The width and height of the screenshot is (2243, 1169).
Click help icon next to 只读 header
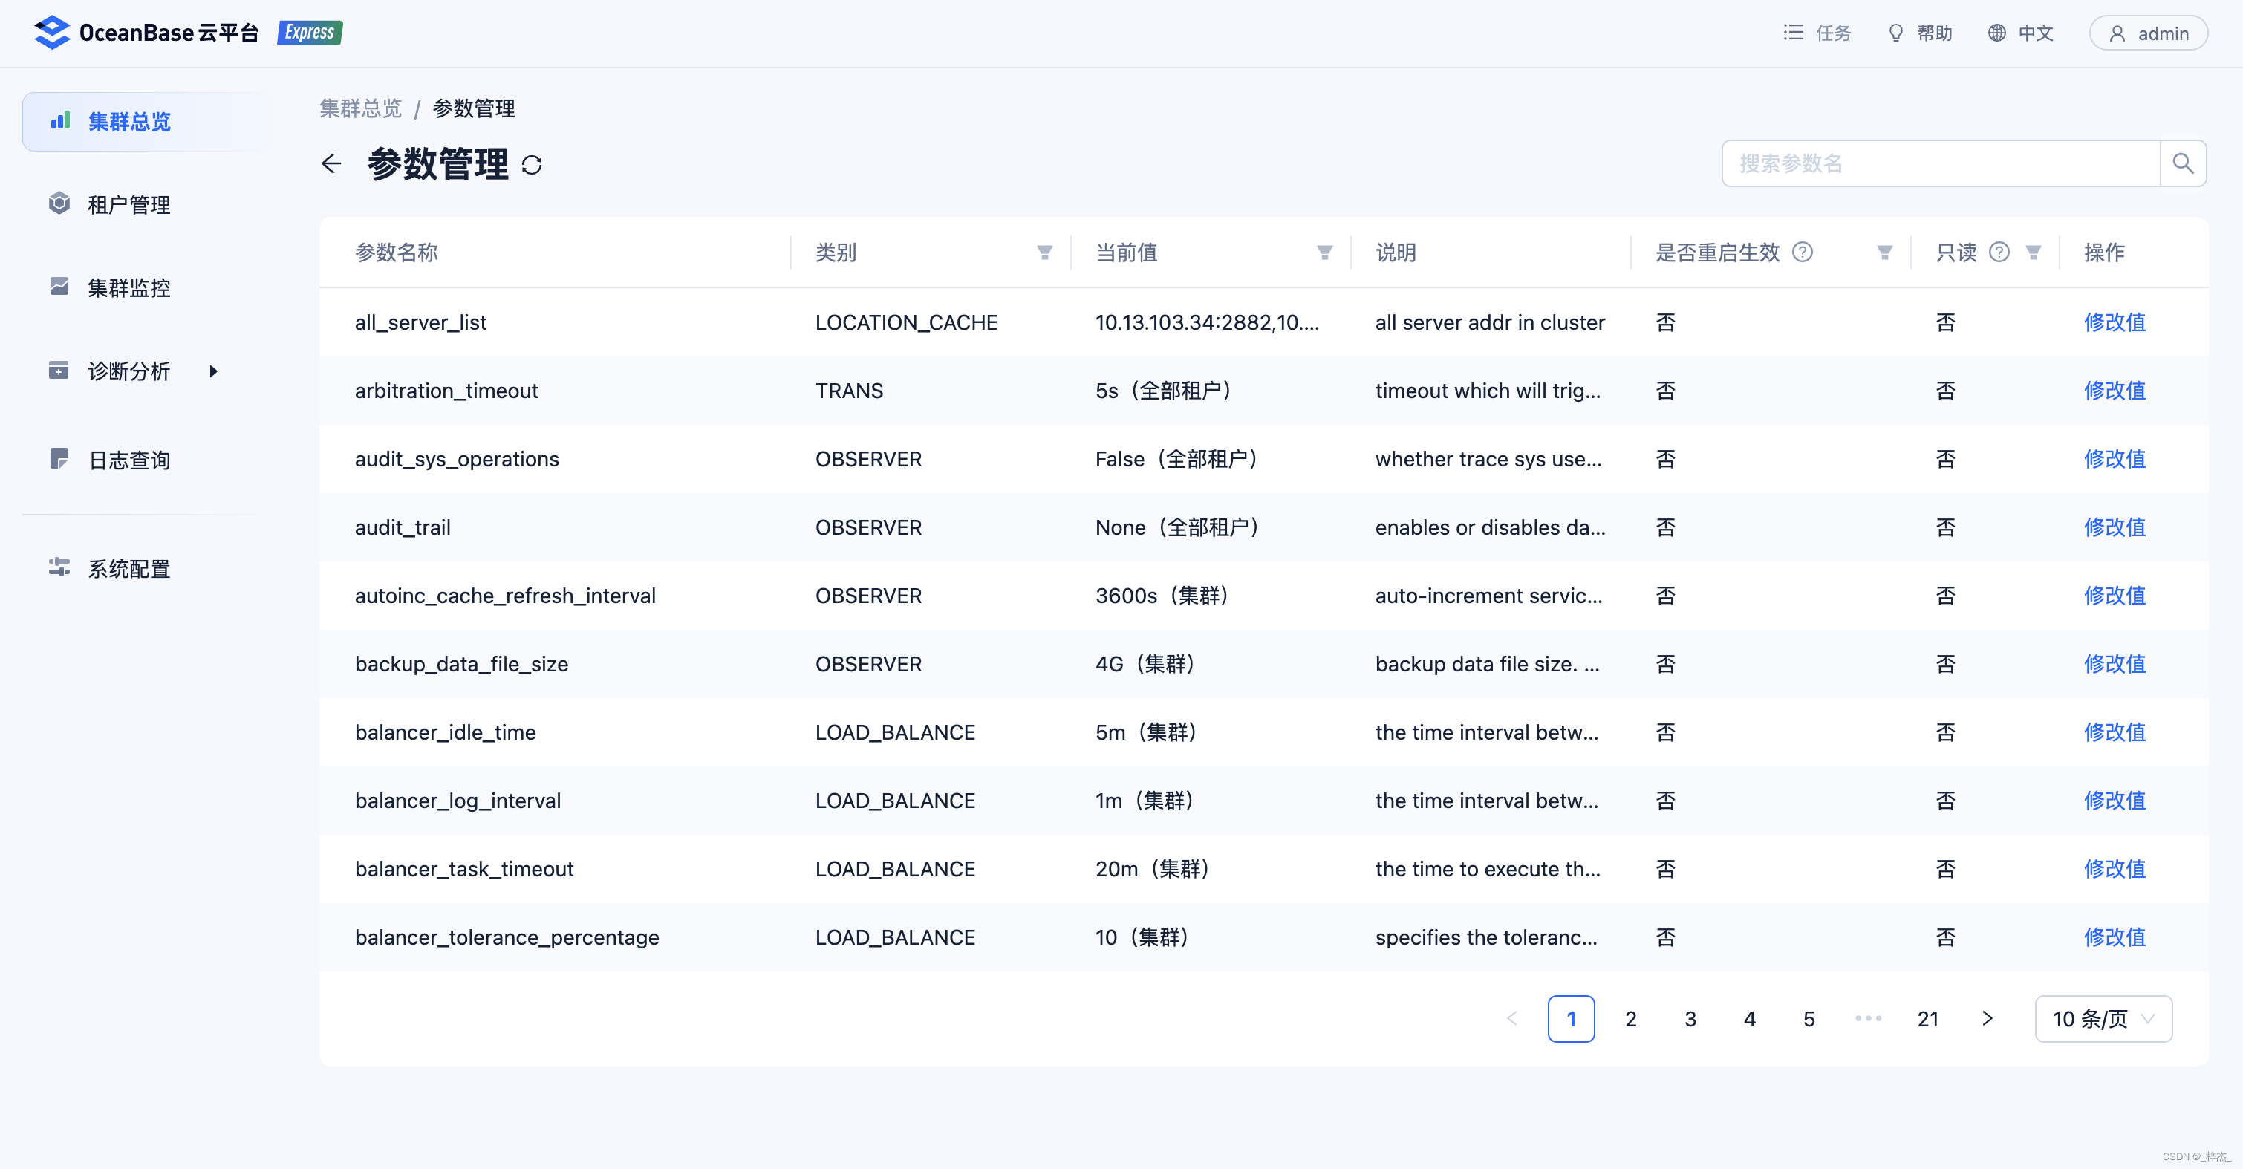pos(1999,253)
